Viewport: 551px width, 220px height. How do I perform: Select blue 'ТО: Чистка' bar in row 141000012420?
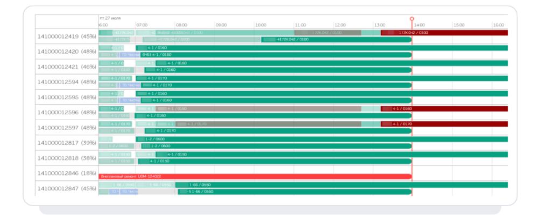130,55
